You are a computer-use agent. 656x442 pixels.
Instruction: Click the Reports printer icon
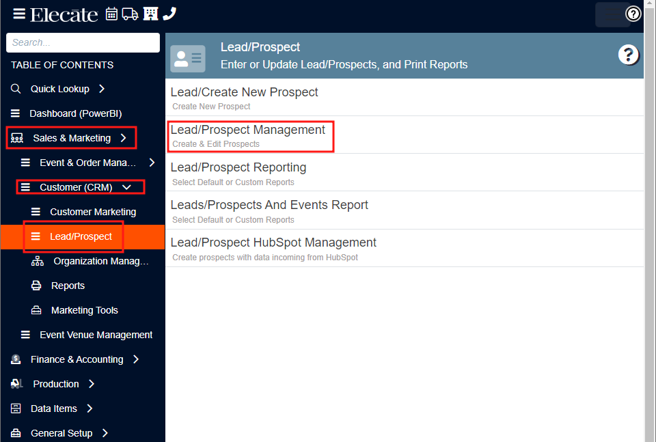pyautogui.click(x=38, y=286)
